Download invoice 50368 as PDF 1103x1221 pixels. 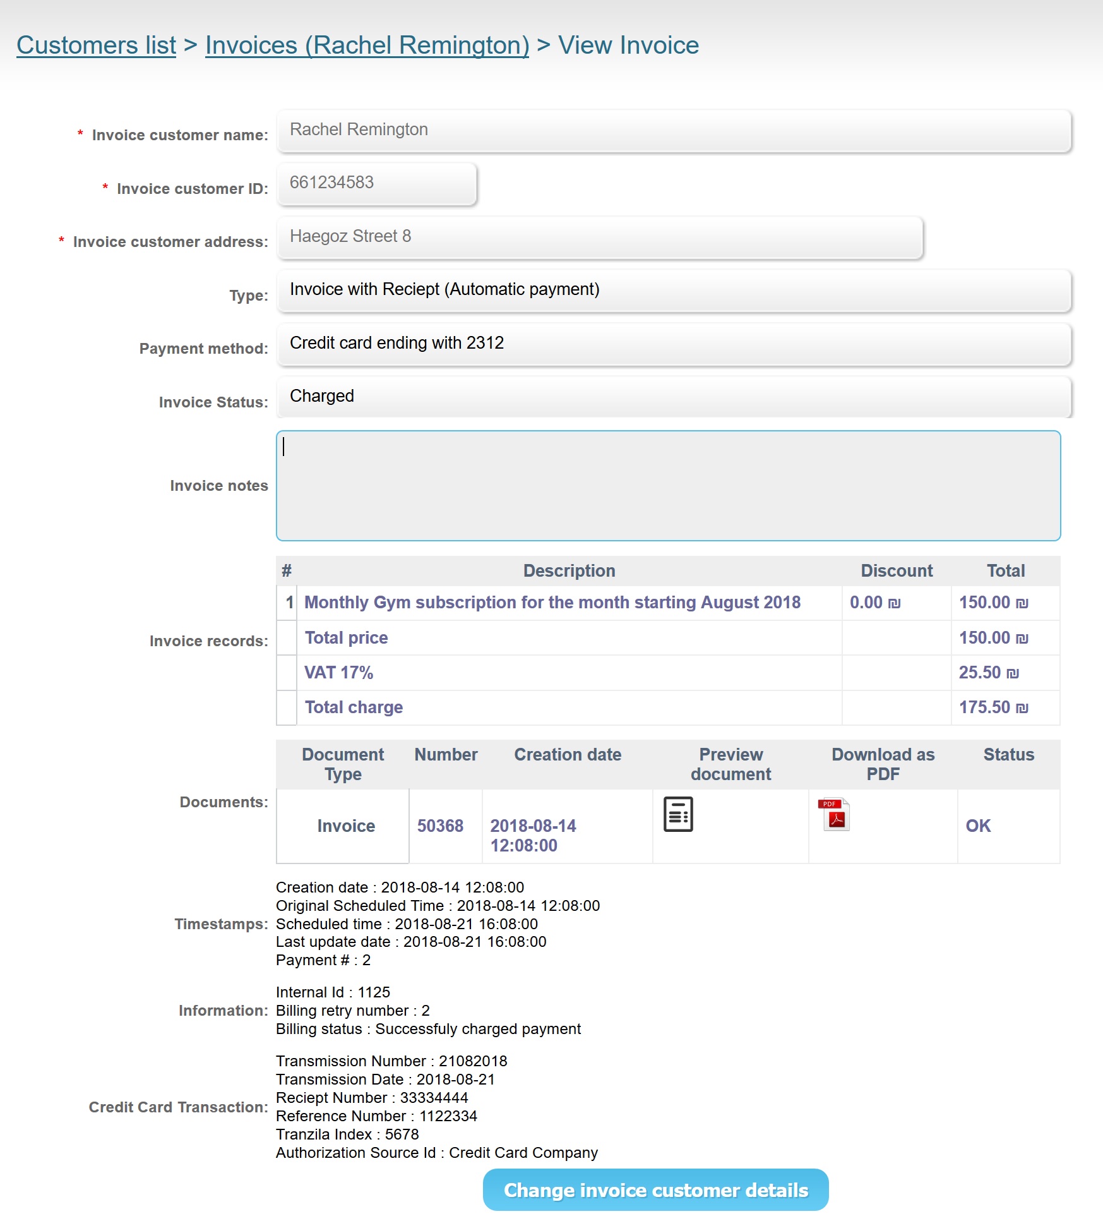[x=833, y=814]
